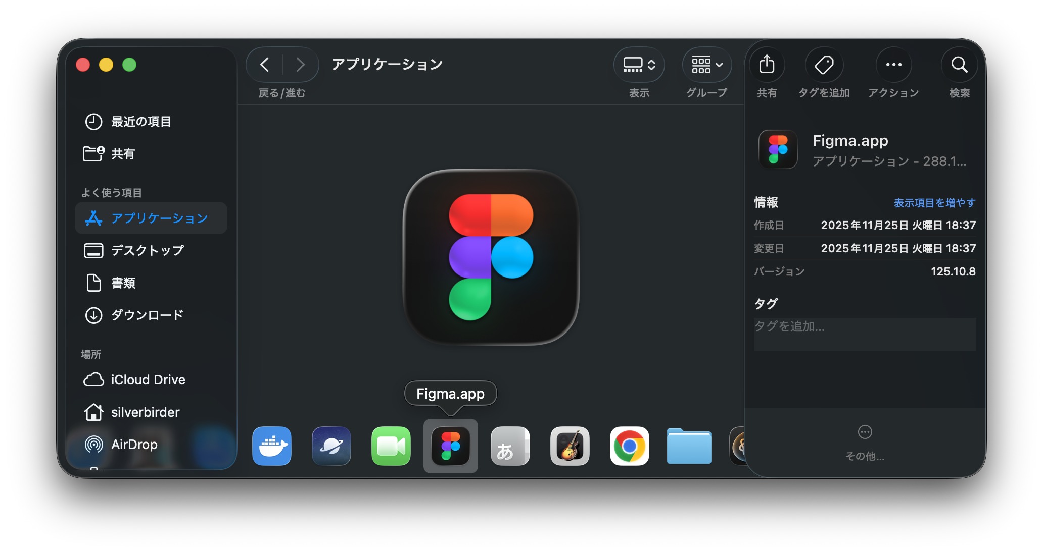This screenshot has width=1043, height=553.
Task: Click the 表示項目を増やす link
Action: tap(934, 202)
